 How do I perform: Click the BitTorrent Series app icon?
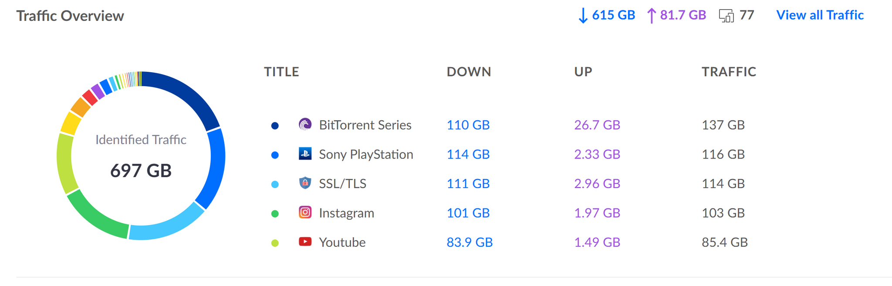(x=305, y=124)
